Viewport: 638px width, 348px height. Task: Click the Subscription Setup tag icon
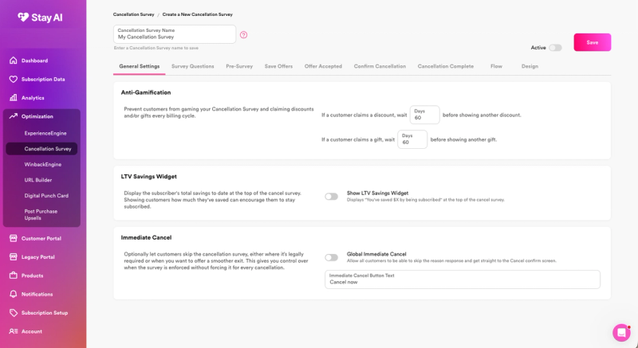point(14,313)
